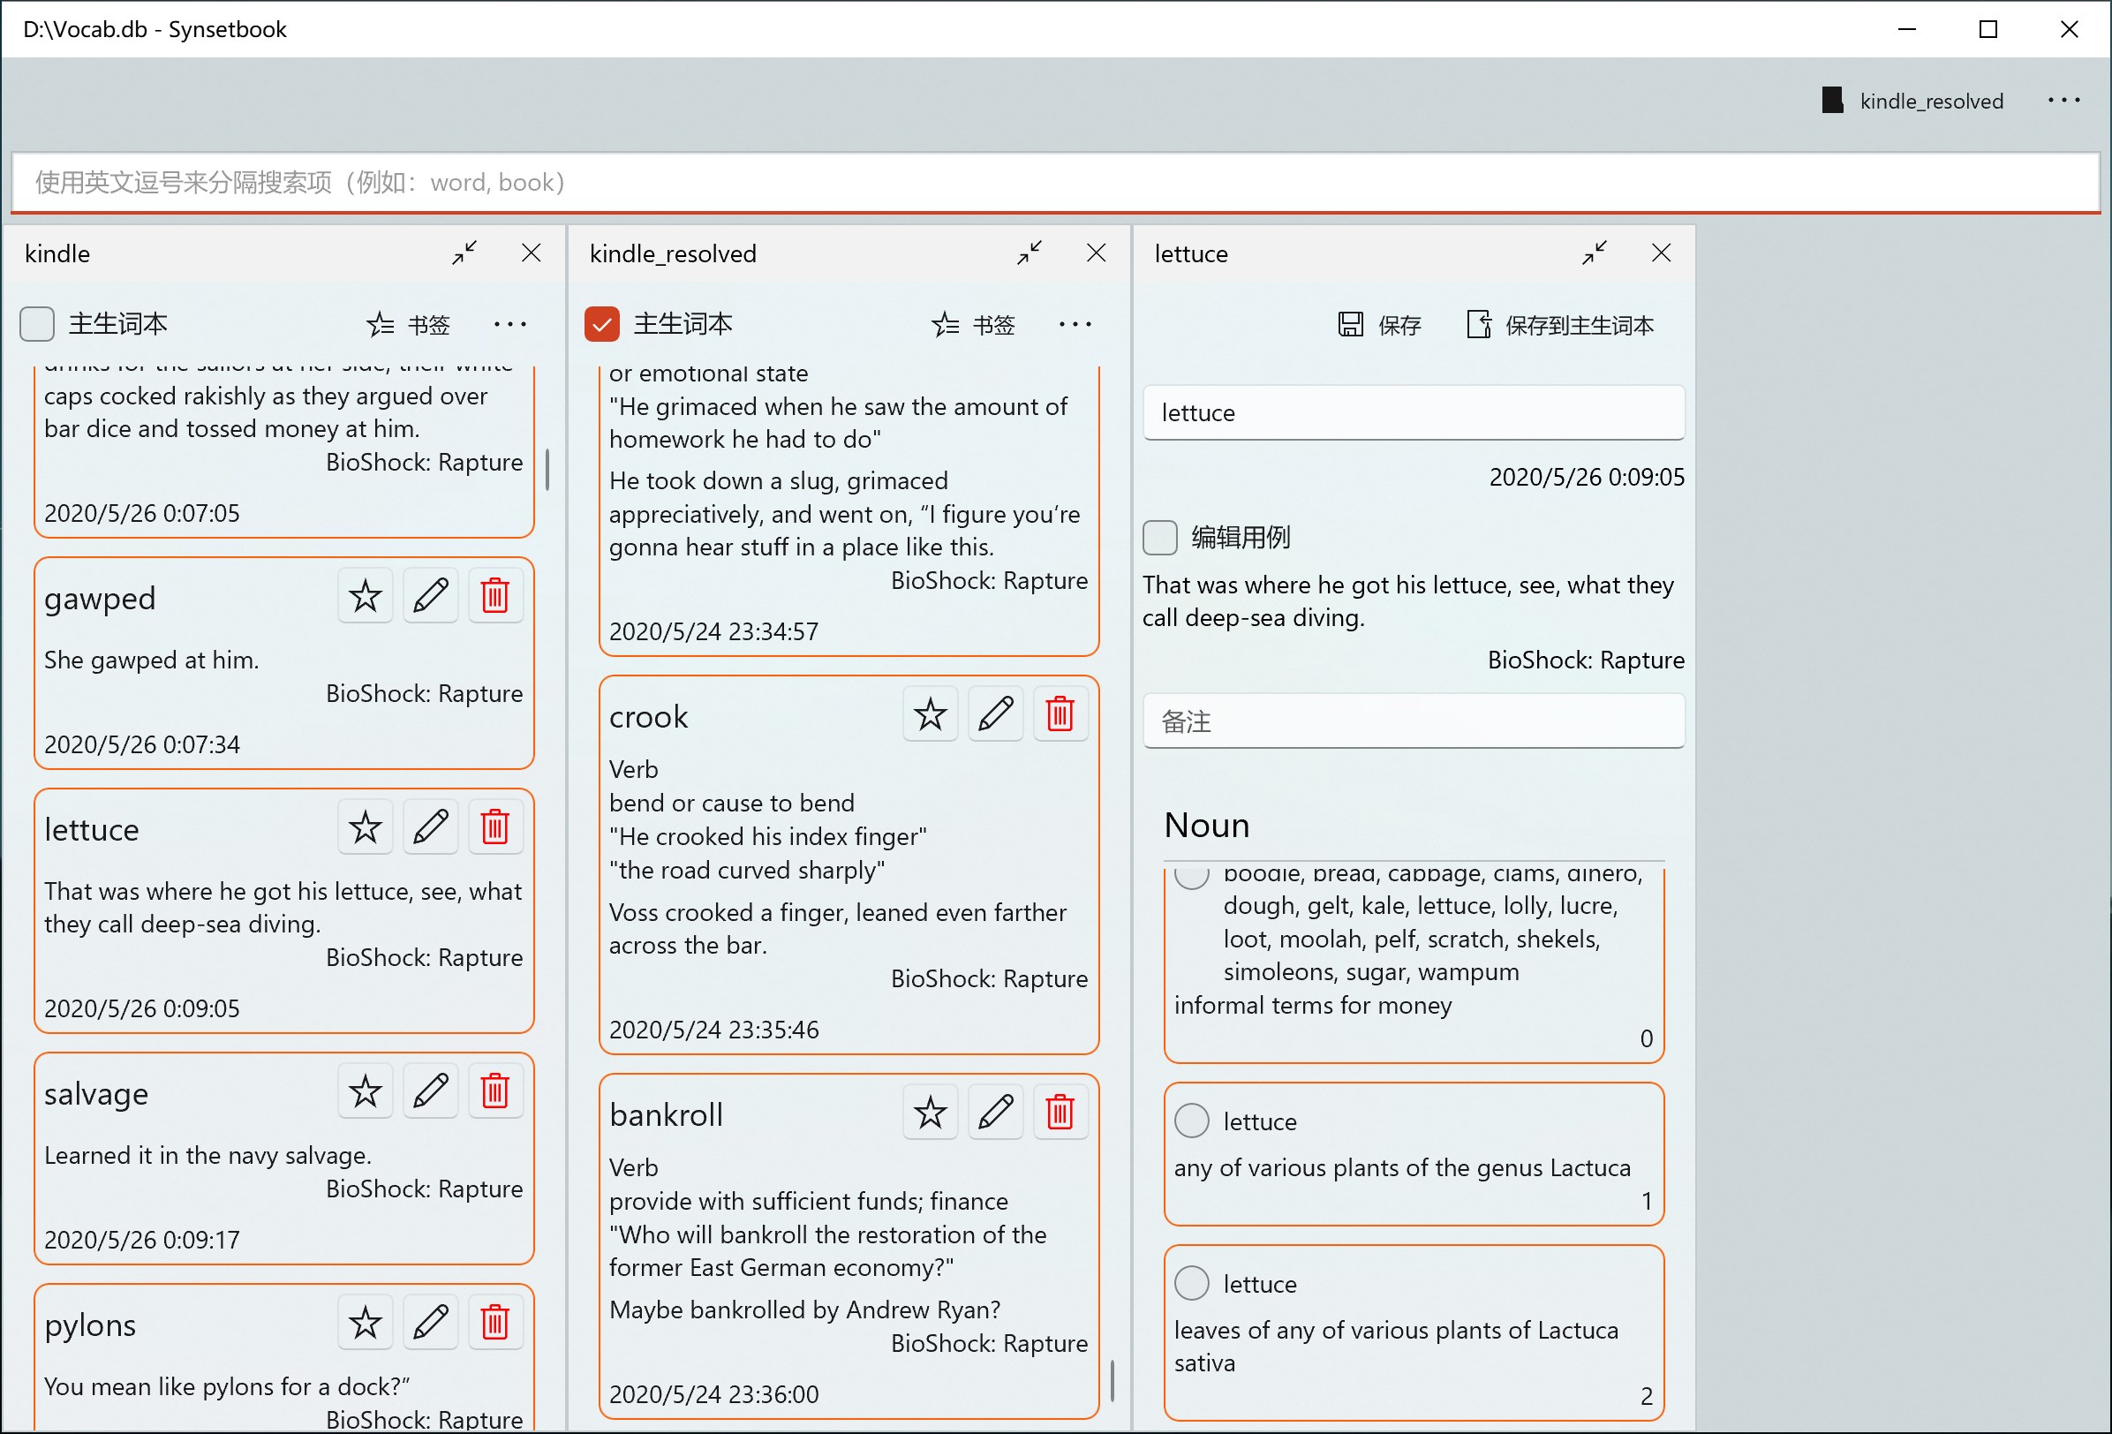Open kindle panel's three-dot menu

tap(509, 324)
